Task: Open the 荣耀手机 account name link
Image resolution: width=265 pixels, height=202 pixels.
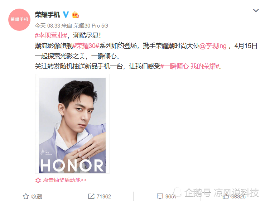Action: tap(48, 15)
